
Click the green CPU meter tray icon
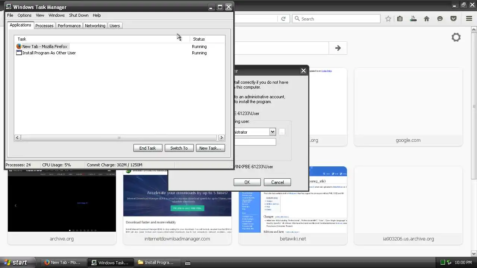tap(442, 262)
